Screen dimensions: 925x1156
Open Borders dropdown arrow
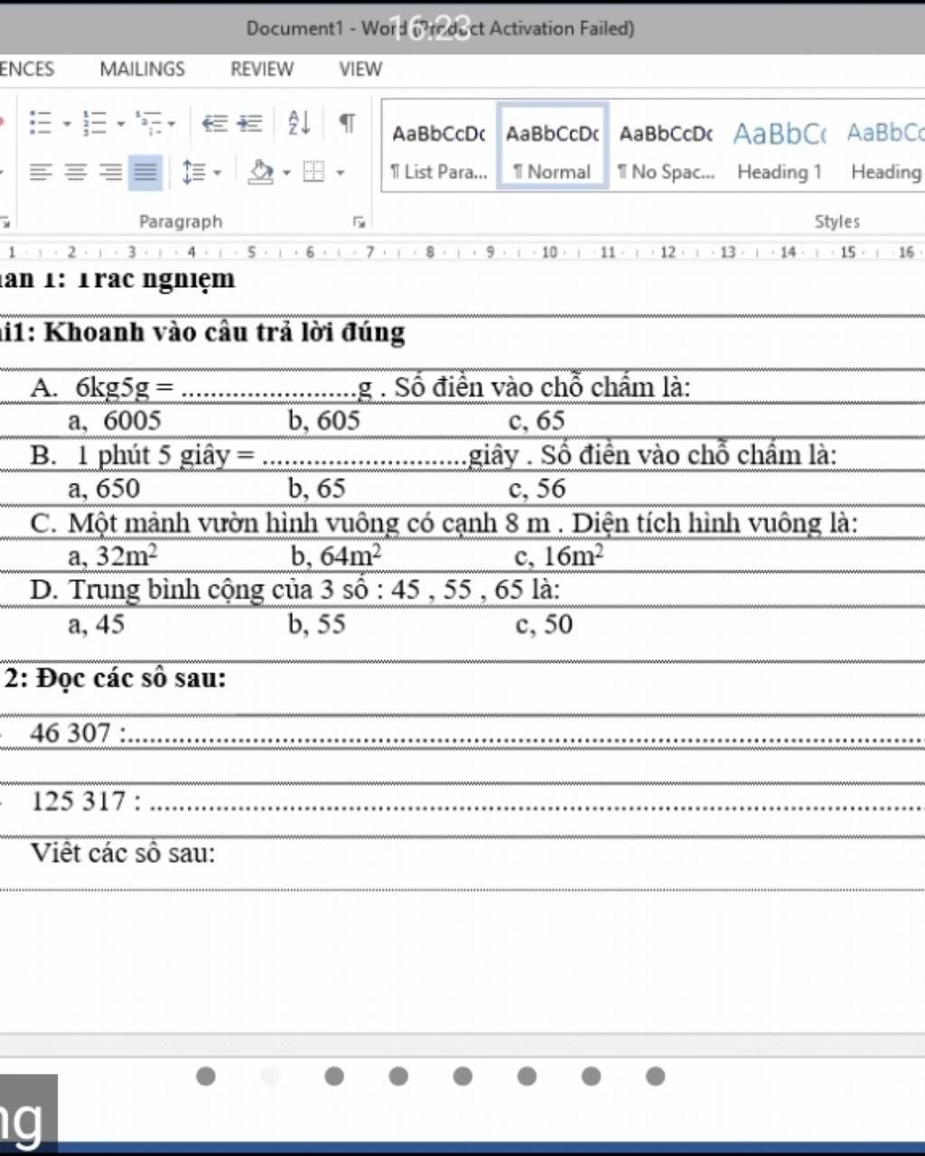[x=340, y=172]
